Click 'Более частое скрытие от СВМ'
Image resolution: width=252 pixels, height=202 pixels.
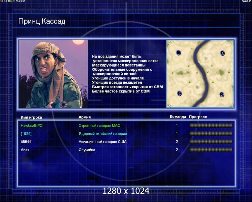121,91
